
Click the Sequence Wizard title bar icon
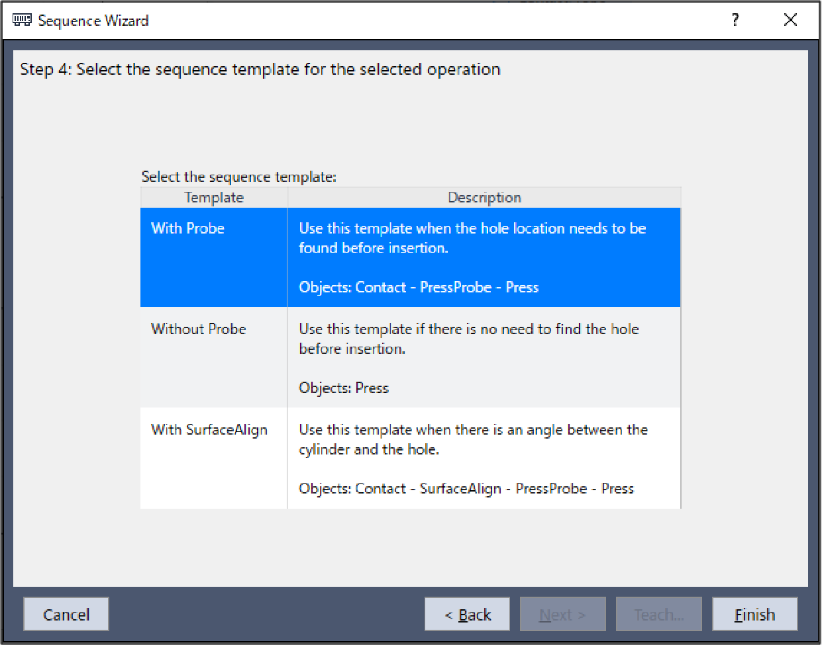click(21, 21)
